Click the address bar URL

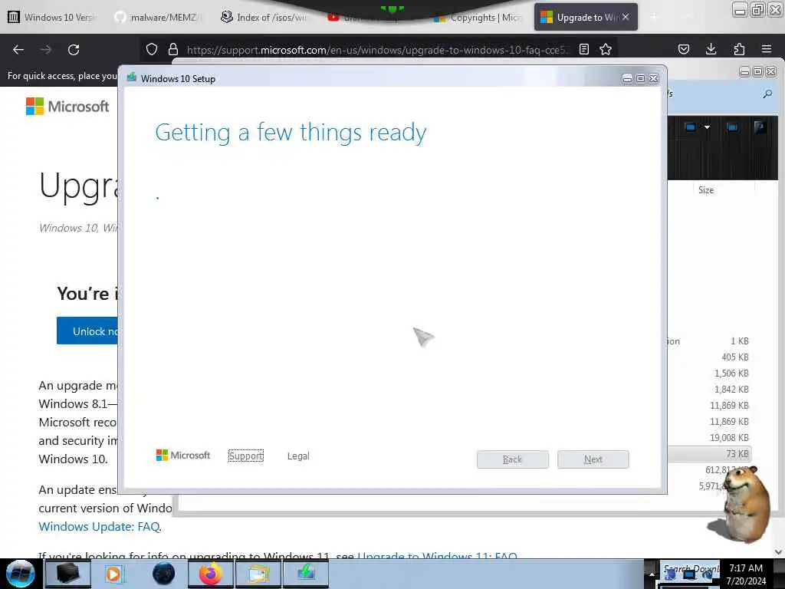point(378,50)
